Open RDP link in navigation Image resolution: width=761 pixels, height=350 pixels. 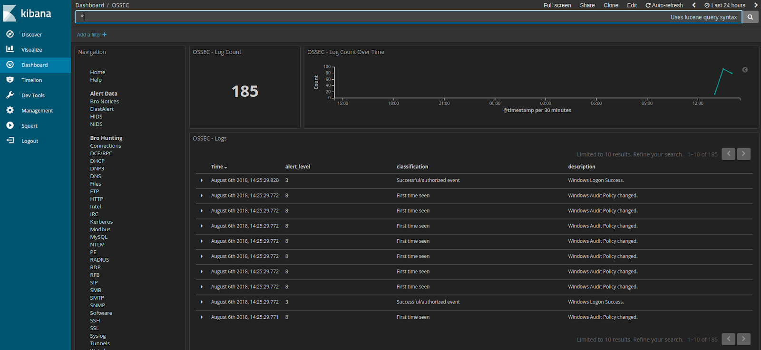pos(95,267)
